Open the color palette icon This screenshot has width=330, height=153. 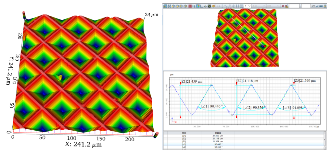pyautogui.click(x=213, y=6)
